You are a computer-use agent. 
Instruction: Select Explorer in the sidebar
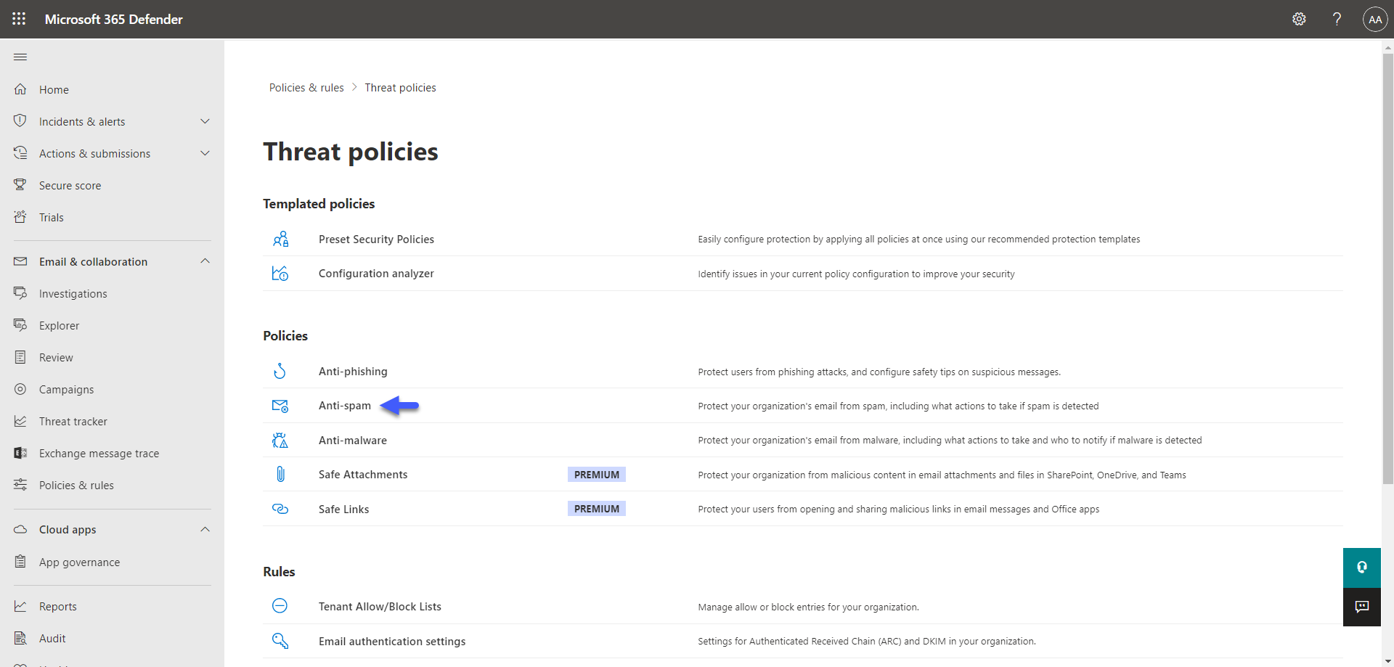(59, 325)
